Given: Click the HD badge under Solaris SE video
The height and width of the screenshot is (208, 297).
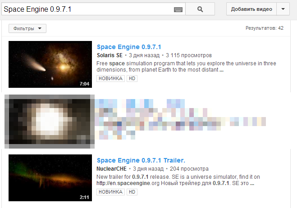Looking at the screenshot, I should (132, 78).
